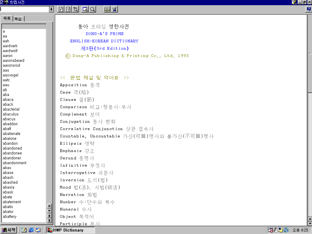Open the Number 수 entry

(x=87, y=202)
